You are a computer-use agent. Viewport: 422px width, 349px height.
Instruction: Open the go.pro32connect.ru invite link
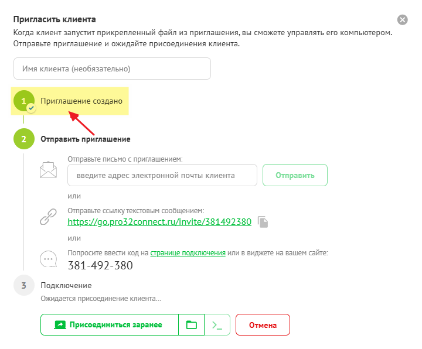[159, 222]
